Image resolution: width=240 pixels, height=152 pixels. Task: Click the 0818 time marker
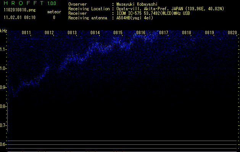(x=187, y=33)
